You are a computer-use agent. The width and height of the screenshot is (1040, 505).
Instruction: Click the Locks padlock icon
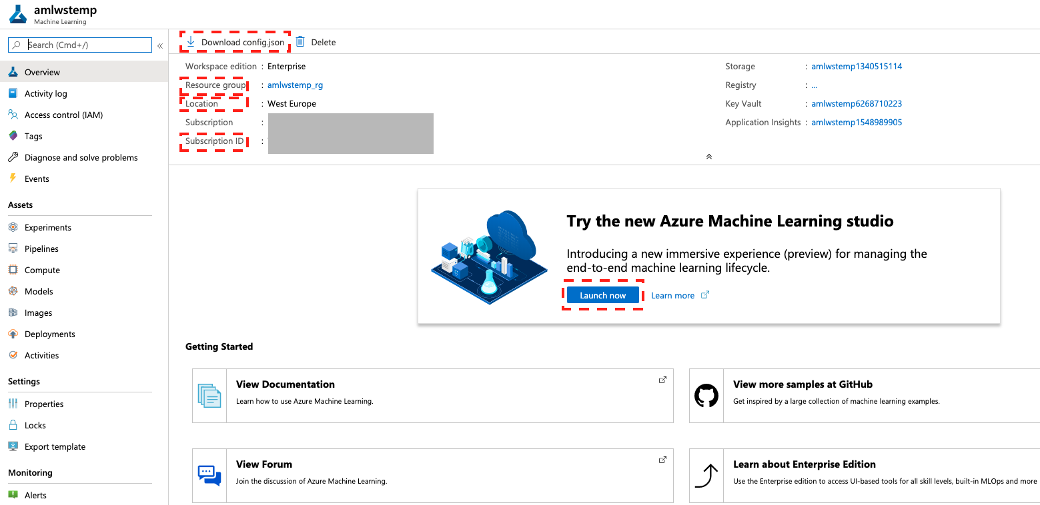(x=13, y=425)
